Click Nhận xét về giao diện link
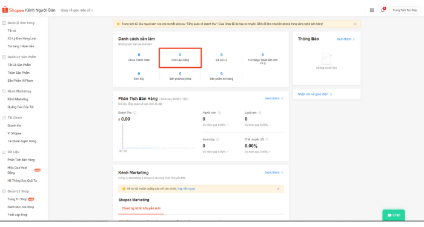Screen dimensions: 424x227 (315, 94)
